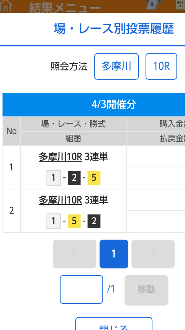This screenshot has height=330, width=185.
Task: Tap the yellow boat 5 badge in row 2
Action: pyautogui.click(x=74, y=221)
